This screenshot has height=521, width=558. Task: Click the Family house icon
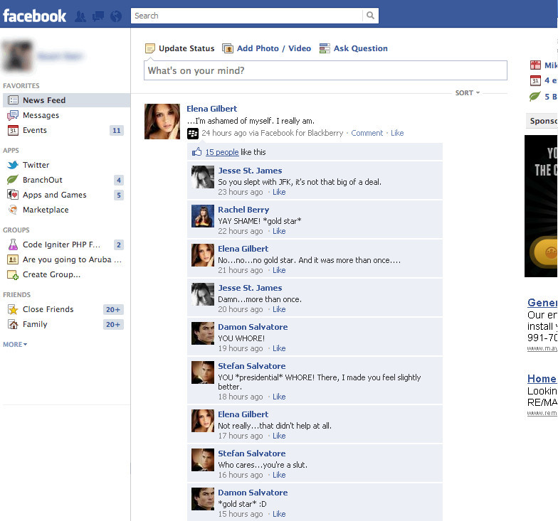(x=13, y=324)
